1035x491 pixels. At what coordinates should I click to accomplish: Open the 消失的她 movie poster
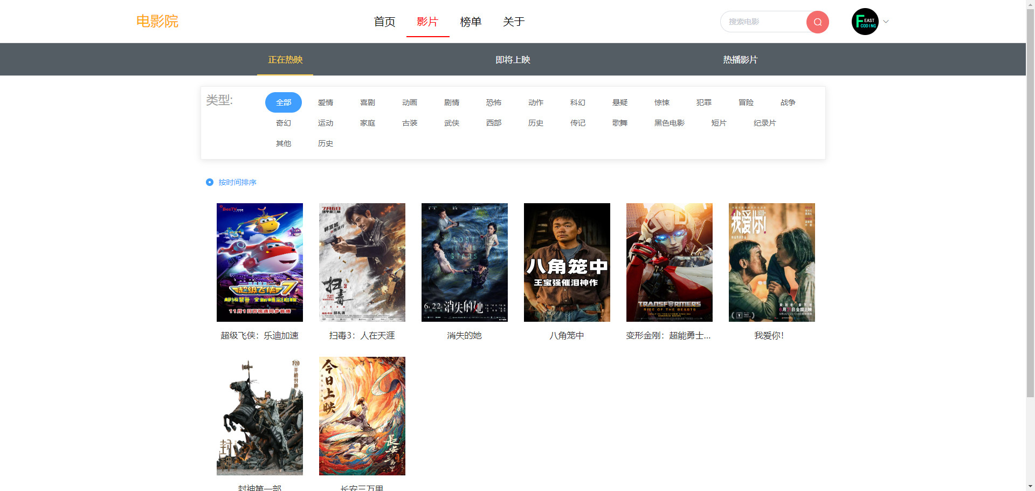(465, 262)
